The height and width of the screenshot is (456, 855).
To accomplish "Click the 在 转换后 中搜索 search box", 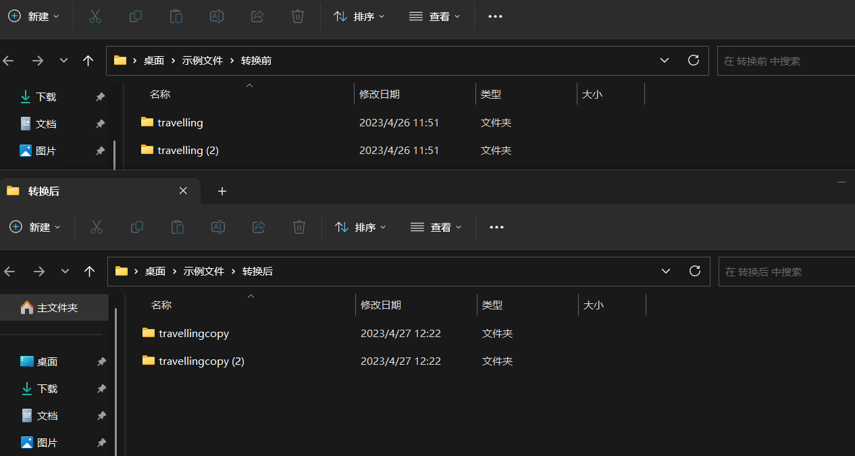I will point(783,272).
